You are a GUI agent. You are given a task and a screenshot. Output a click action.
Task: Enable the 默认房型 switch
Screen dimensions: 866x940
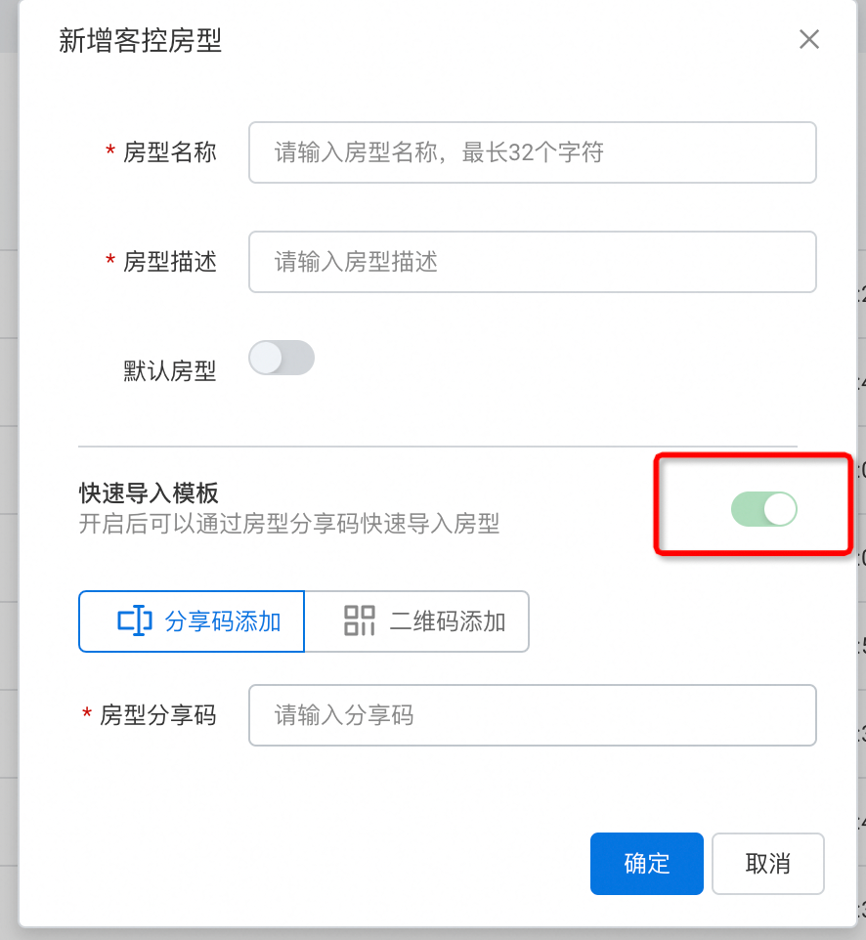(x=281, y=358)
